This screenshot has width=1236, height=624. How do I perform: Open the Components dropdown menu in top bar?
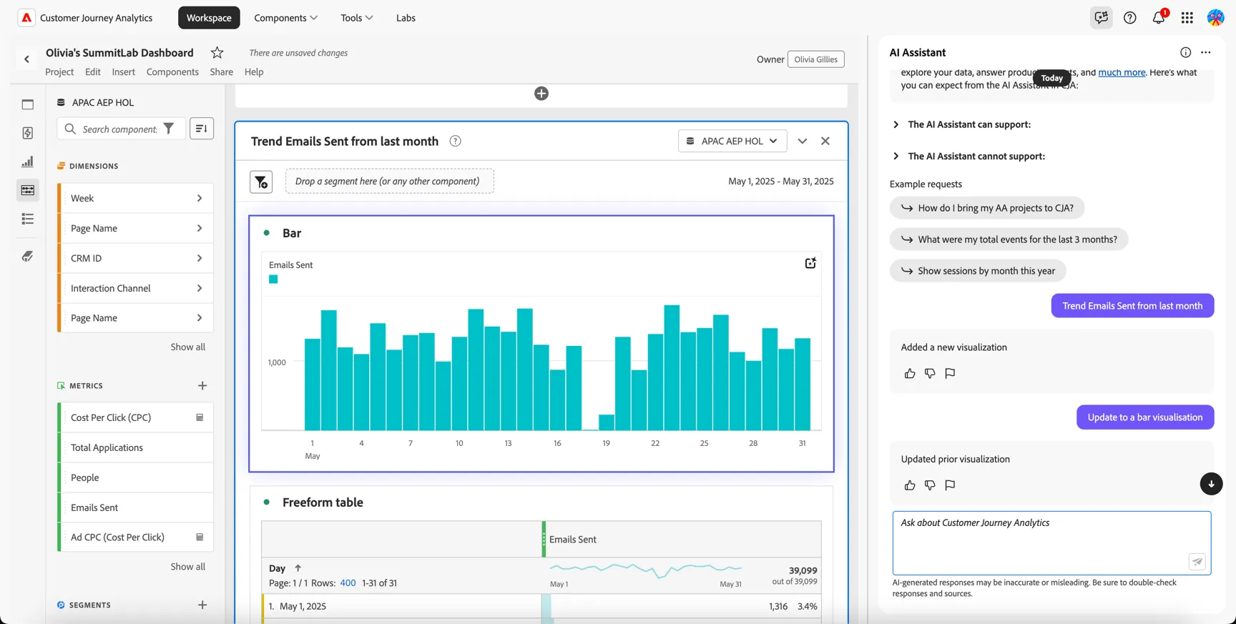tap(285, 18)
